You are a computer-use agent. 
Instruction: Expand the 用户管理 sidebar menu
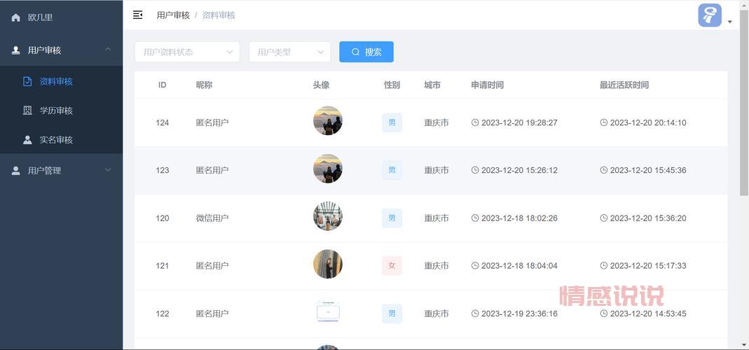(x=61, y=171)
